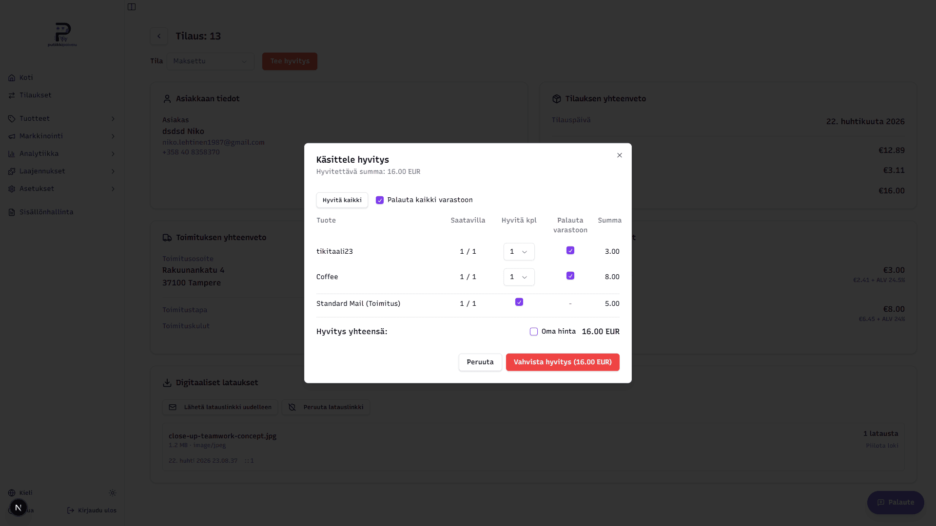Confirm with Vahvista hyvitys (16.00 EUR)
This screenshot has width=936, height=526.
[563, 362]
